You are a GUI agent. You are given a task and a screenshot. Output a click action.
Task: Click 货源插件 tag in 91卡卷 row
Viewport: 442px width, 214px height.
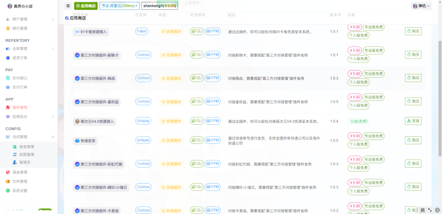point(171,32)
